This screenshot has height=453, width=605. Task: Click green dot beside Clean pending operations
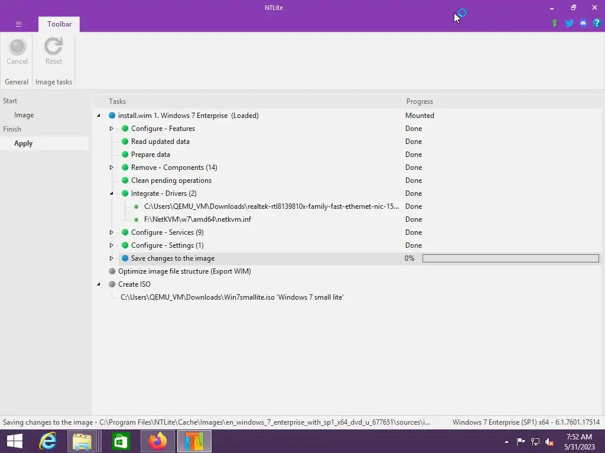[125, 180]
